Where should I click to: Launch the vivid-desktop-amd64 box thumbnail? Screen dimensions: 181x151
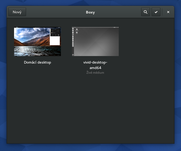pyautogui.click(x=95, y=42)
